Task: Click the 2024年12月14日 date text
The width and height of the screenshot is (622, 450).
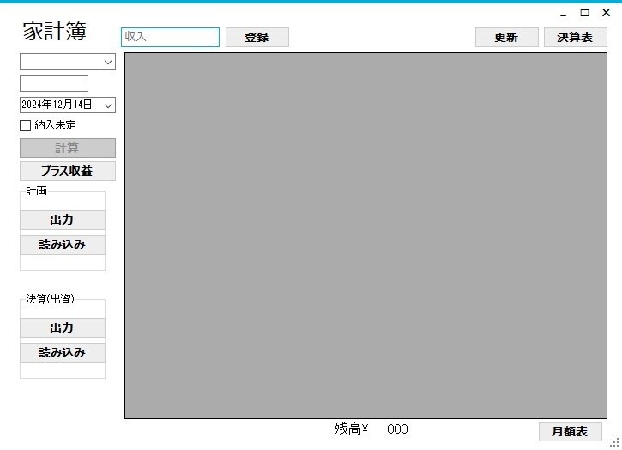Action: click(x=57, y=105)
